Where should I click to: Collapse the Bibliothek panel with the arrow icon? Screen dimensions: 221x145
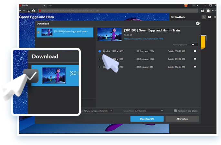coord(215,17)
